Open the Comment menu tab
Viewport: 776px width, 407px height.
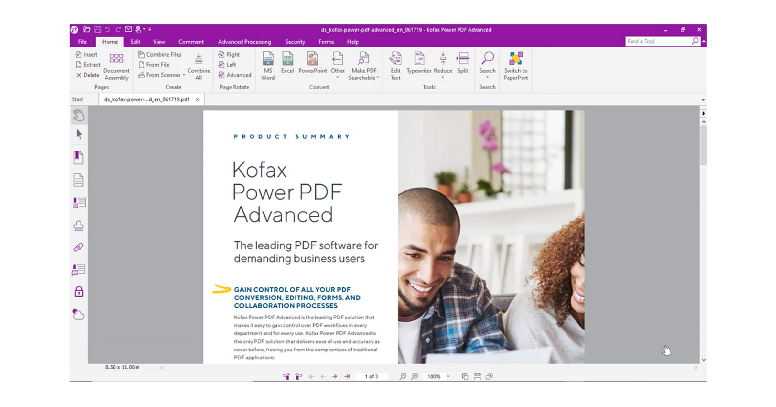[x=190, y=42]
